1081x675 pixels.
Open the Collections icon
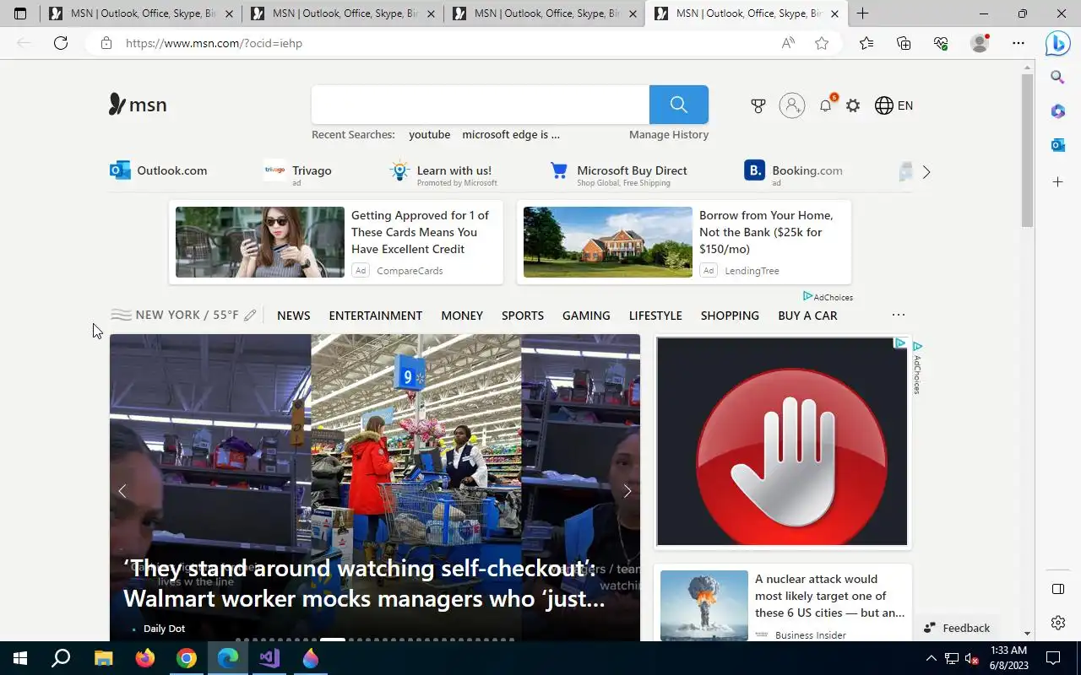[904, 43]
